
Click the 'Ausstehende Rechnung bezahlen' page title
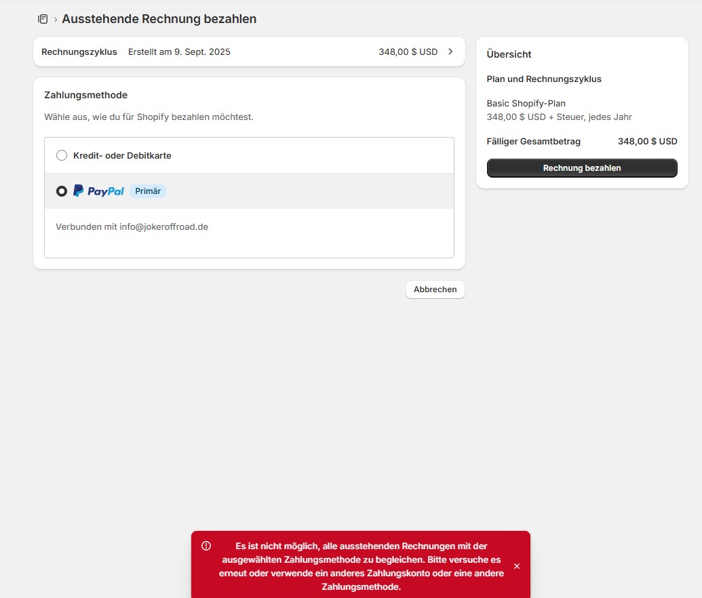[159, 19]
